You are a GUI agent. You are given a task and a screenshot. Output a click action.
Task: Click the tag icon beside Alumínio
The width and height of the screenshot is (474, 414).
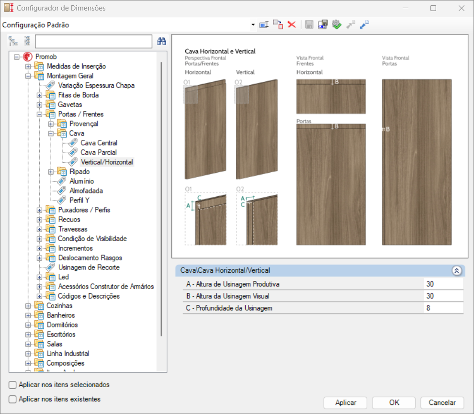(x=62, y=181)
